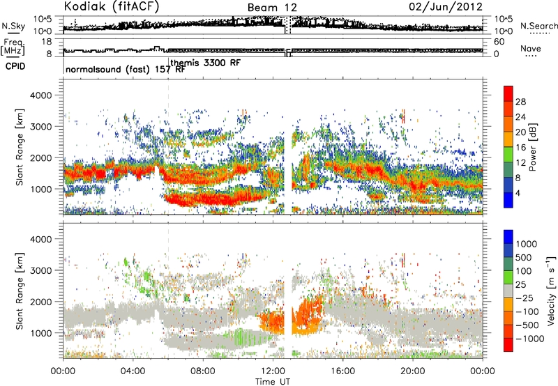
Task: Click the red top segment of Power color bar
Action: [x=508, y=93]
